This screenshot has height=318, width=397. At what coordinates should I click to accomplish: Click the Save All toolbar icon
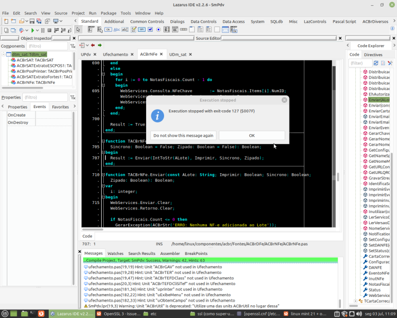[x=39, y=21]
